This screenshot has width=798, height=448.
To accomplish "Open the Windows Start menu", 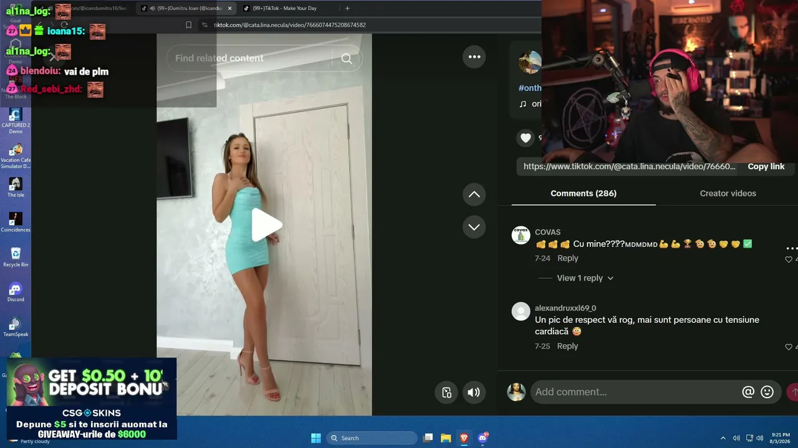I will tap(316, 438).
